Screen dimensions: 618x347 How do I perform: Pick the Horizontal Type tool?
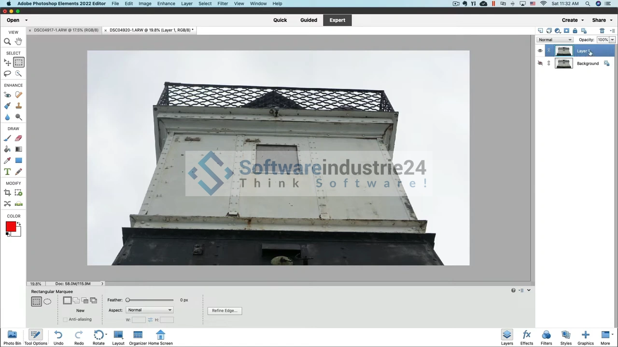click(x=7, y=172)
